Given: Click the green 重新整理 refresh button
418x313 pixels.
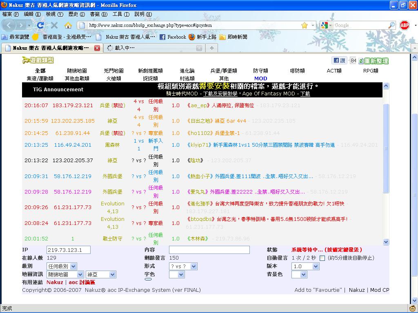Looking at the screenshot, I should click(374, 61).
